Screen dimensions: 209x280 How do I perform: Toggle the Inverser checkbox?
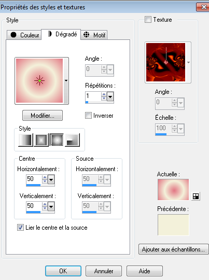pos(88,115)
